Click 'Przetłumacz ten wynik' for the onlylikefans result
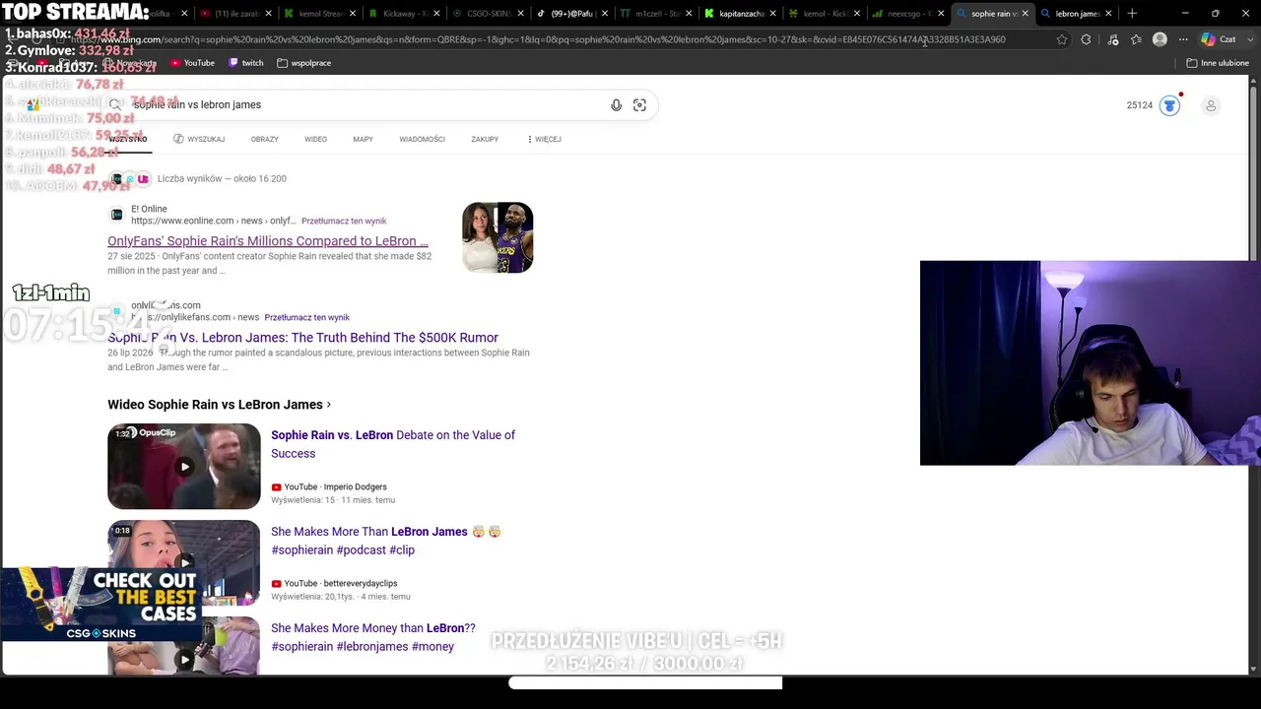The width and height of the screenshot is (1261, 709). tap(306, 317)
